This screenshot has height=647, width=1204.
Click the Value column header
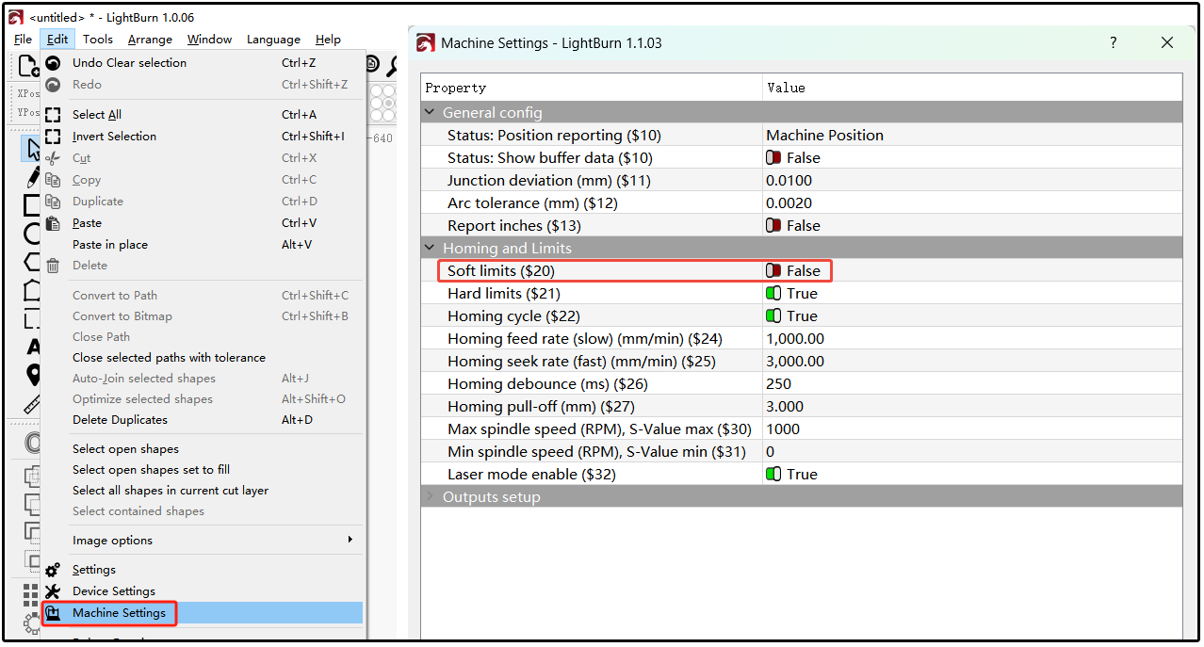[x=972, y=88]
